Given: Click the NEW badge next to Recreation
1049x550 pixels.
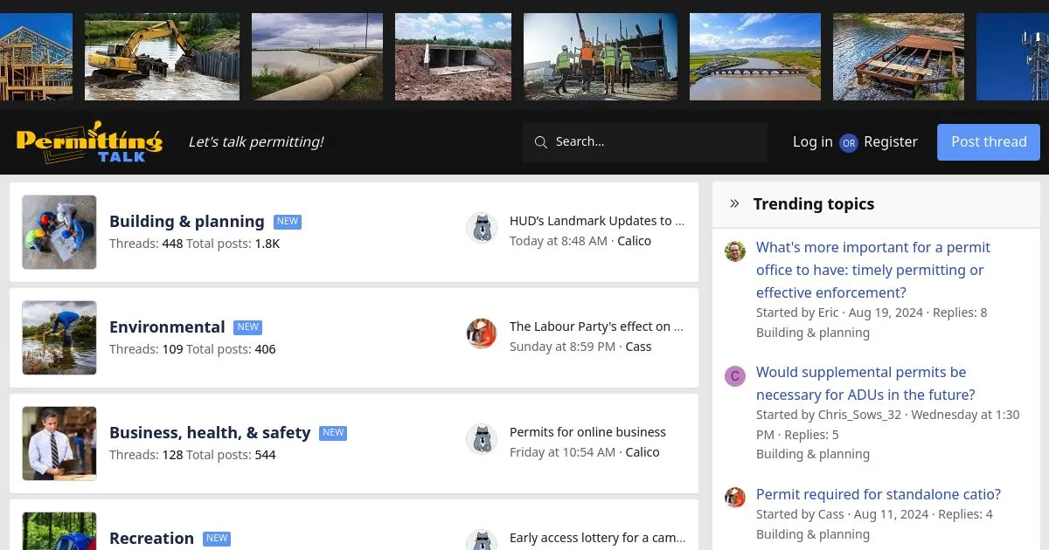Looking at the screenshot, I should click(217, 539).
